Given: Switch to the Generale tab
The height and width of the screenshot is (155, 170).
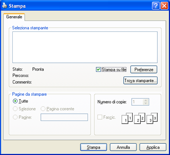Looking at the screenshot, I should (x=14, y=17).
